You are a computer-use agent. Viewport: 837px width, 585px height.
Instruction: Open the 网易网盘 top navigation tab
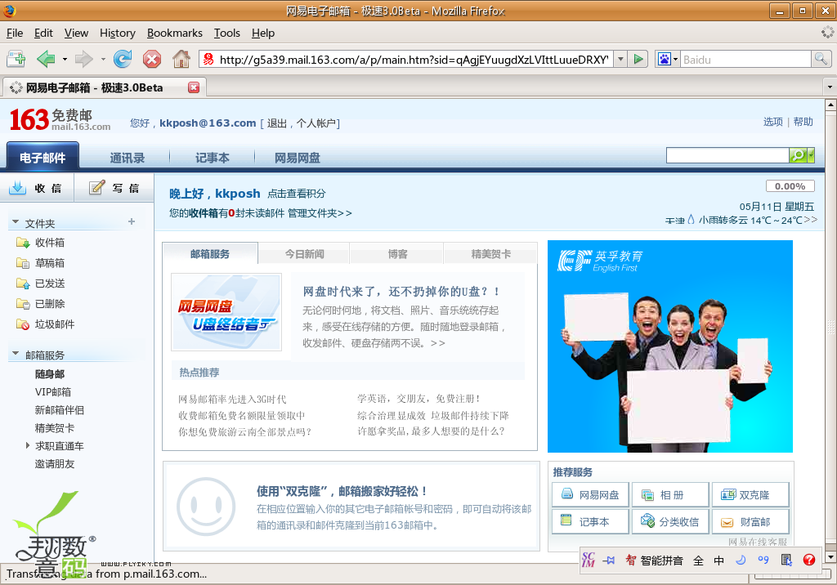pyautogui.click(x=298, y=158)
